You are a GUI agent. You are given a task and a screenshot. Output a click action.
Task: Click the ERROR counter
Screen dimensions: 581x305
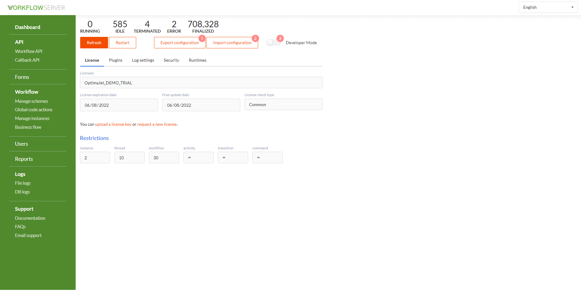[x=174, y=27]
